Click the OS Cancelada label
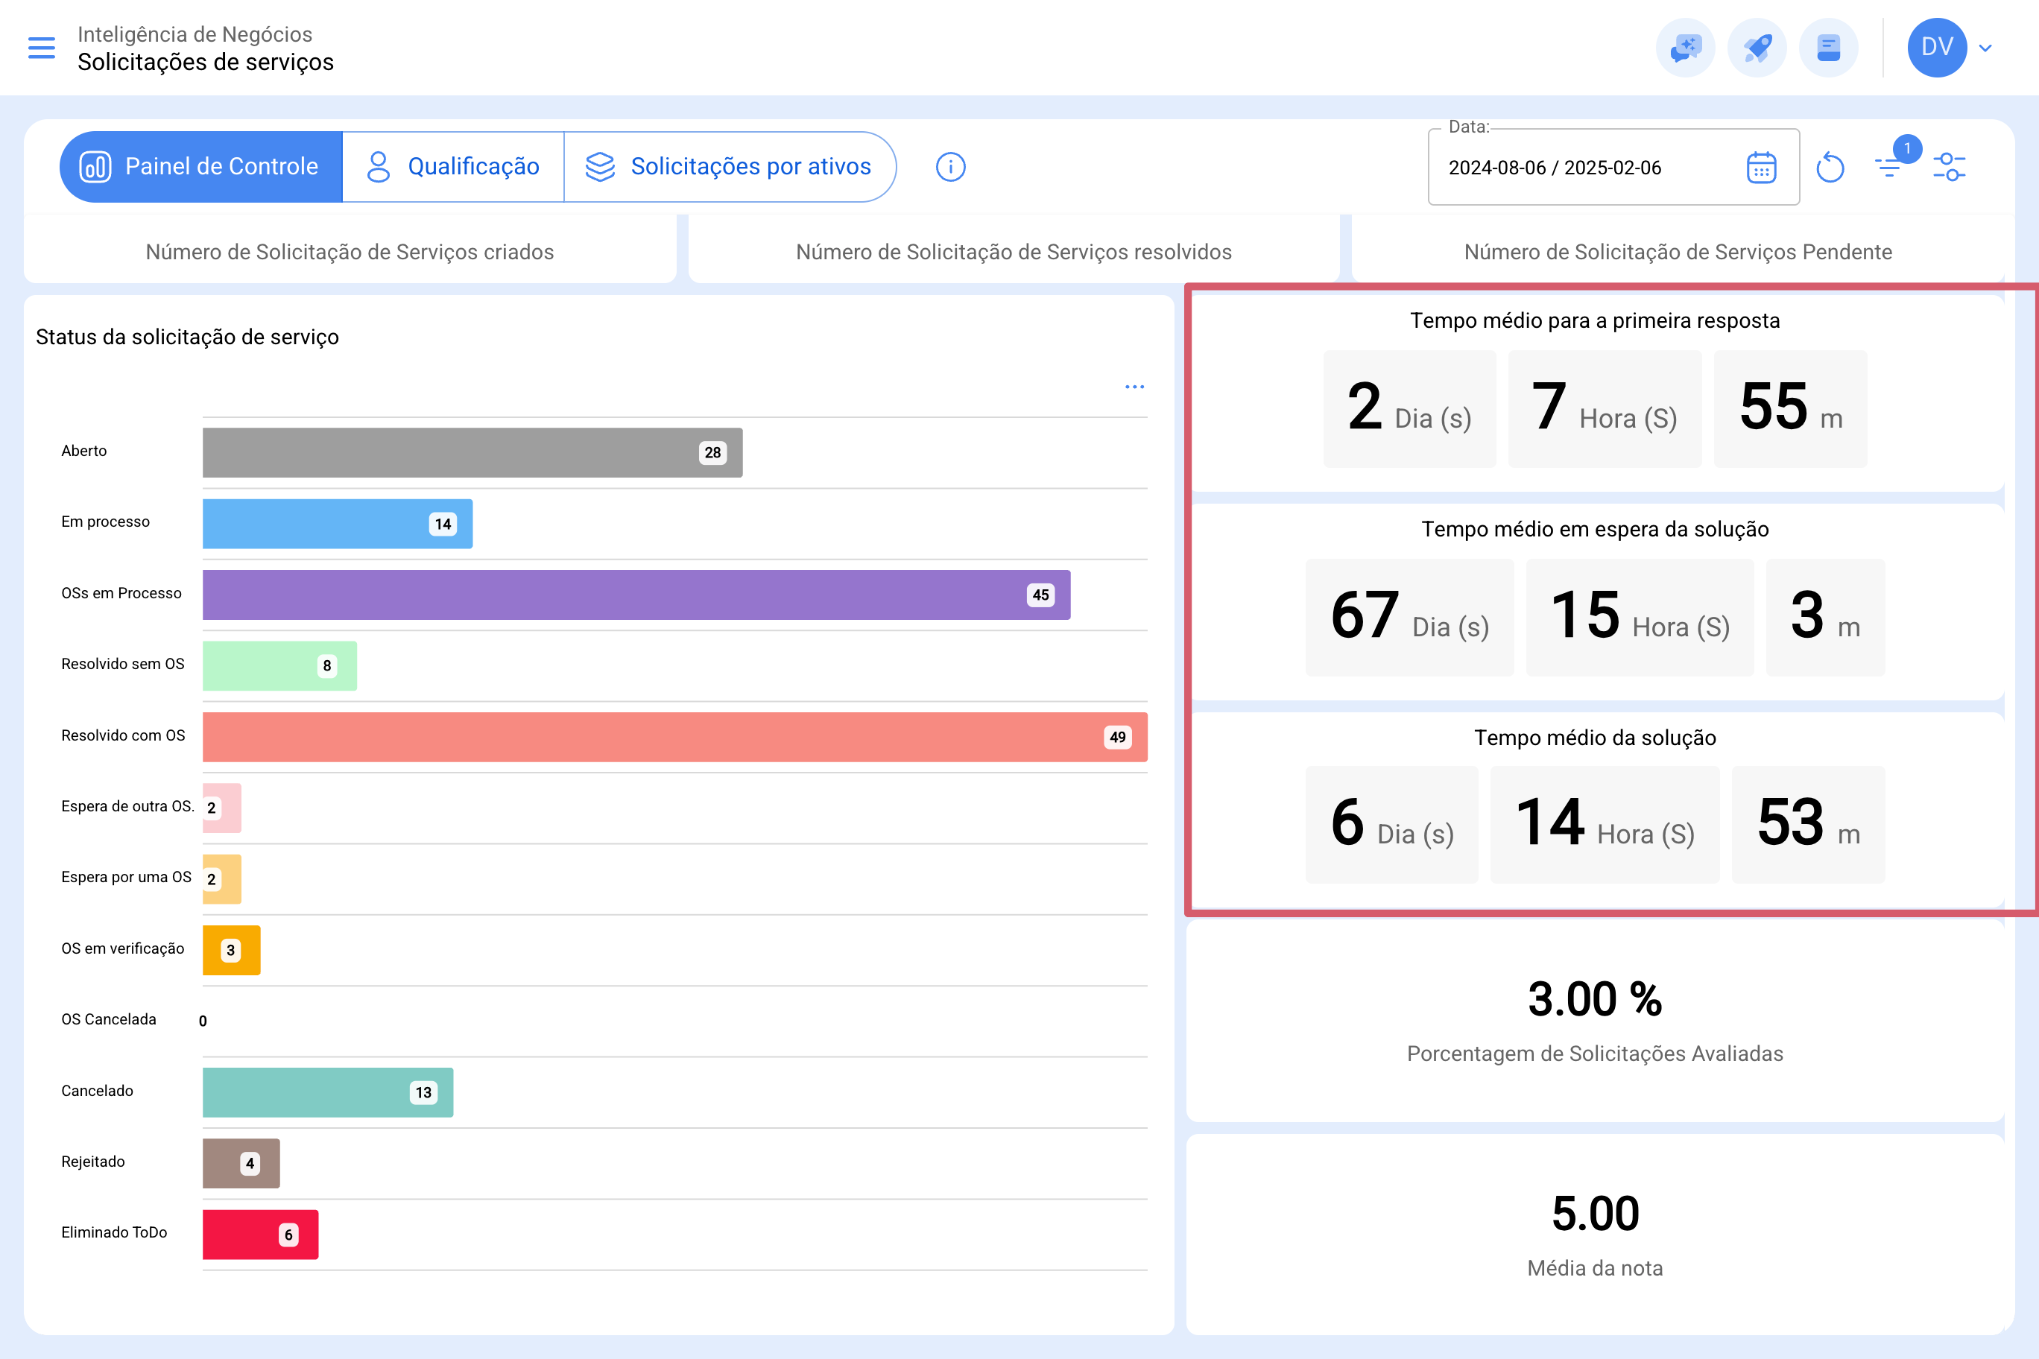2039x1359 pixels. [108, 1019]
